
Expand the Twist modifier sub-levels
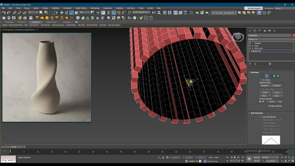click(x=253, y=46)
